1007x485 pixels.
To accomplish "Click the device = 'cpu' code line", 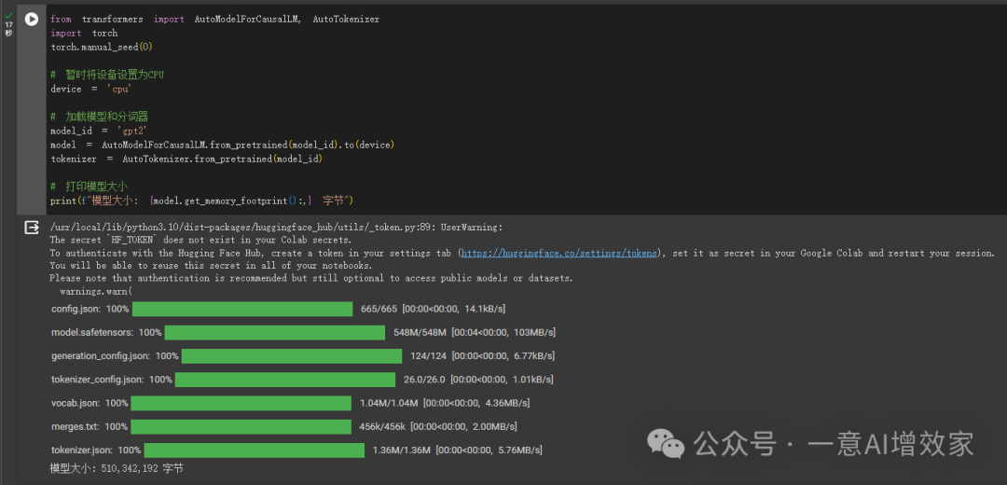I will tap(90, 89).
